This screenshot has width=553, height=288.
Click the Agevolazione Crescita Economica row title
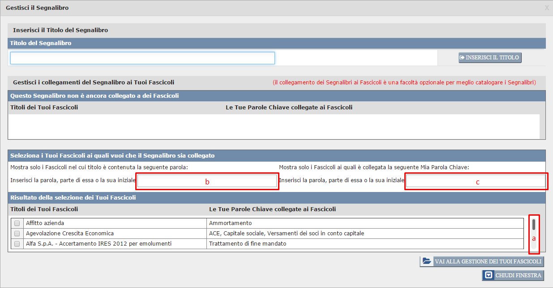tap(70, 234)
